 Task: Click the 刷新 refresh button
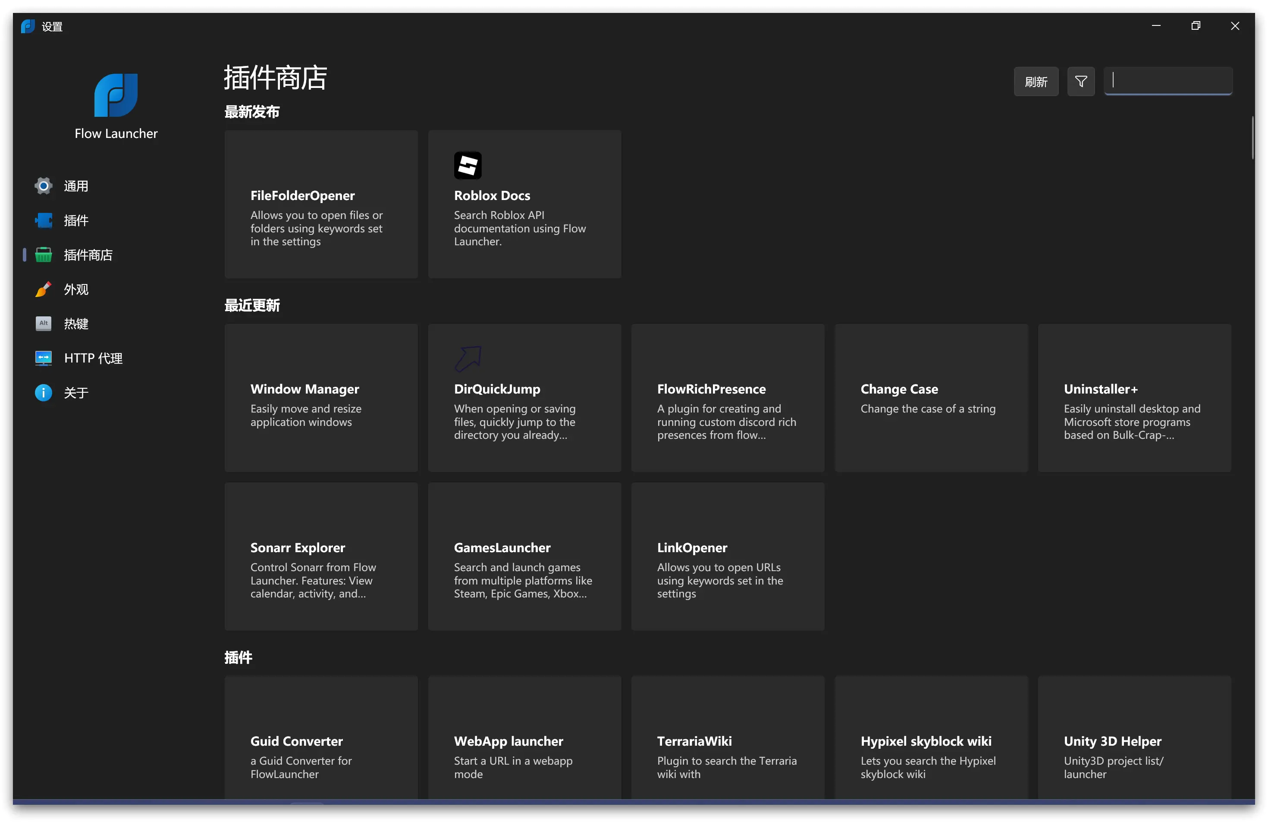1036,81
